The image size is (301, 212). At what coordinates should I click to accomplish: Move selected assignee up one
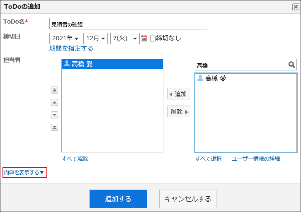pyautogui.click(x=54, y=103)
